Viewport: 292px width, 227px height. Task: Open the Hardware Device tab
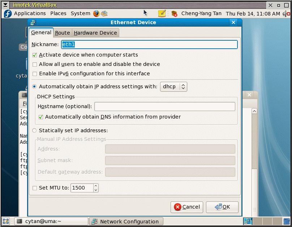pyautogui.click(x=95, y=33)
